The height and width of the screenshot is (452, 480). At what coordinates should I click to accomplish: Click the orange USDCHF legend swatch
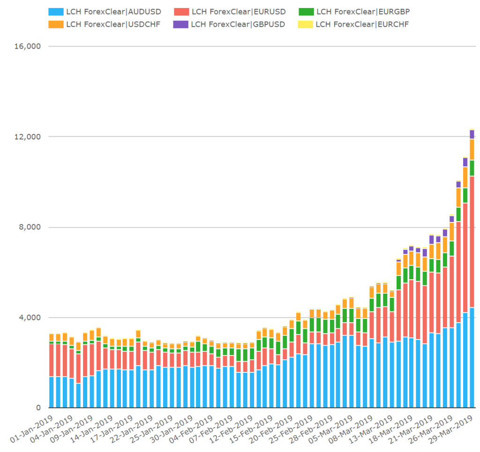56,24
